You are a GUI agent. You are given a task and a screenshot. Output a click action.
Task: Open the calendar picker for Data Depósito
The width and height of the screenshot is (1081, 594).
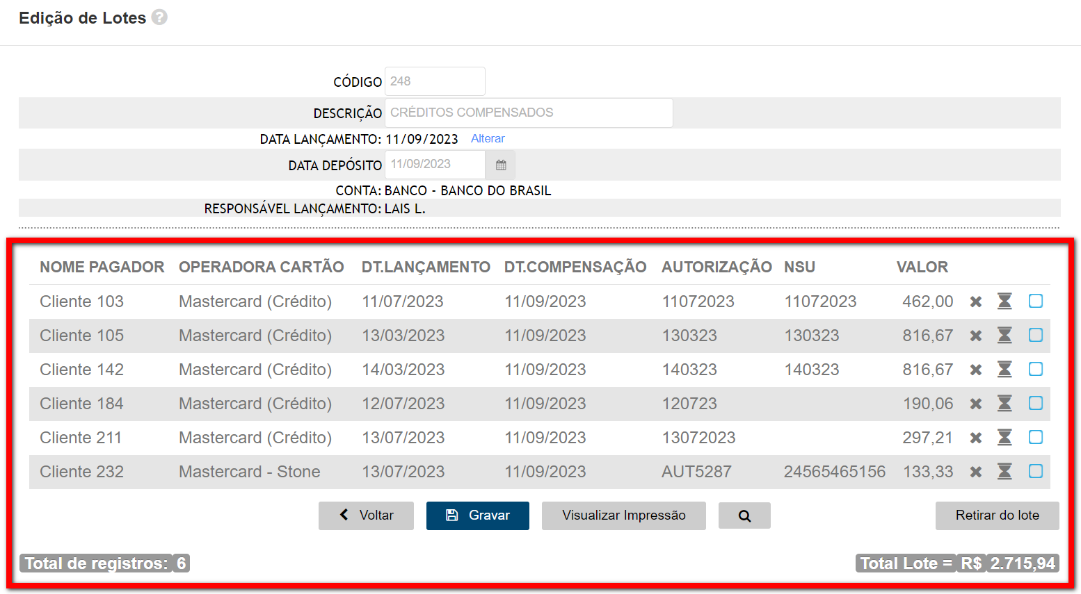(x=501, y=165)
